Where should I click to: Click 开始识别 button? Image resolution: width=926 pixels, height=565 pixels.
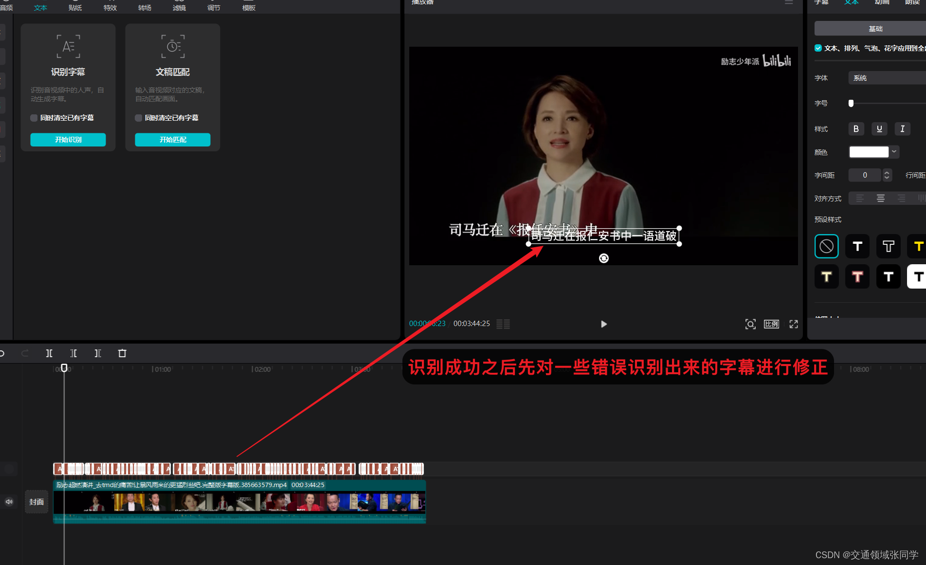(68, 140)
